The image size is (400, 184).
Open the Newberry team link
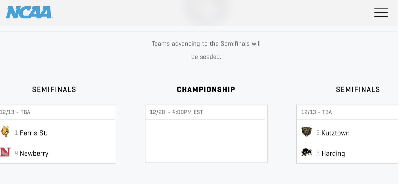point(34,153)
